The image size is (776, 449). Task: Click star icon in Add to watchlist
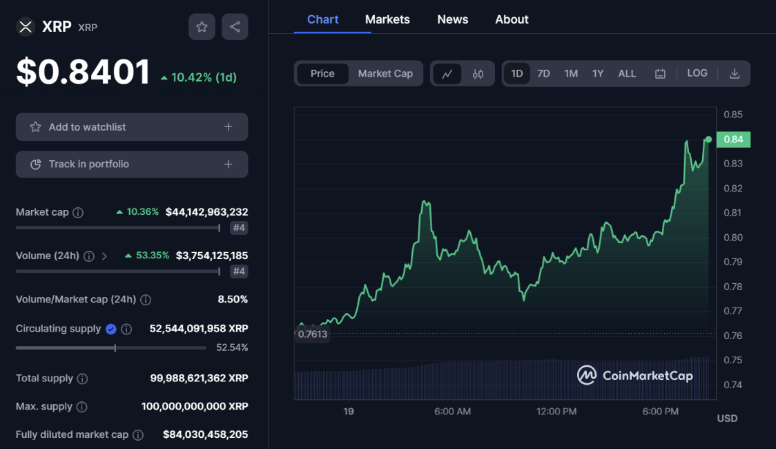point(35,126)
